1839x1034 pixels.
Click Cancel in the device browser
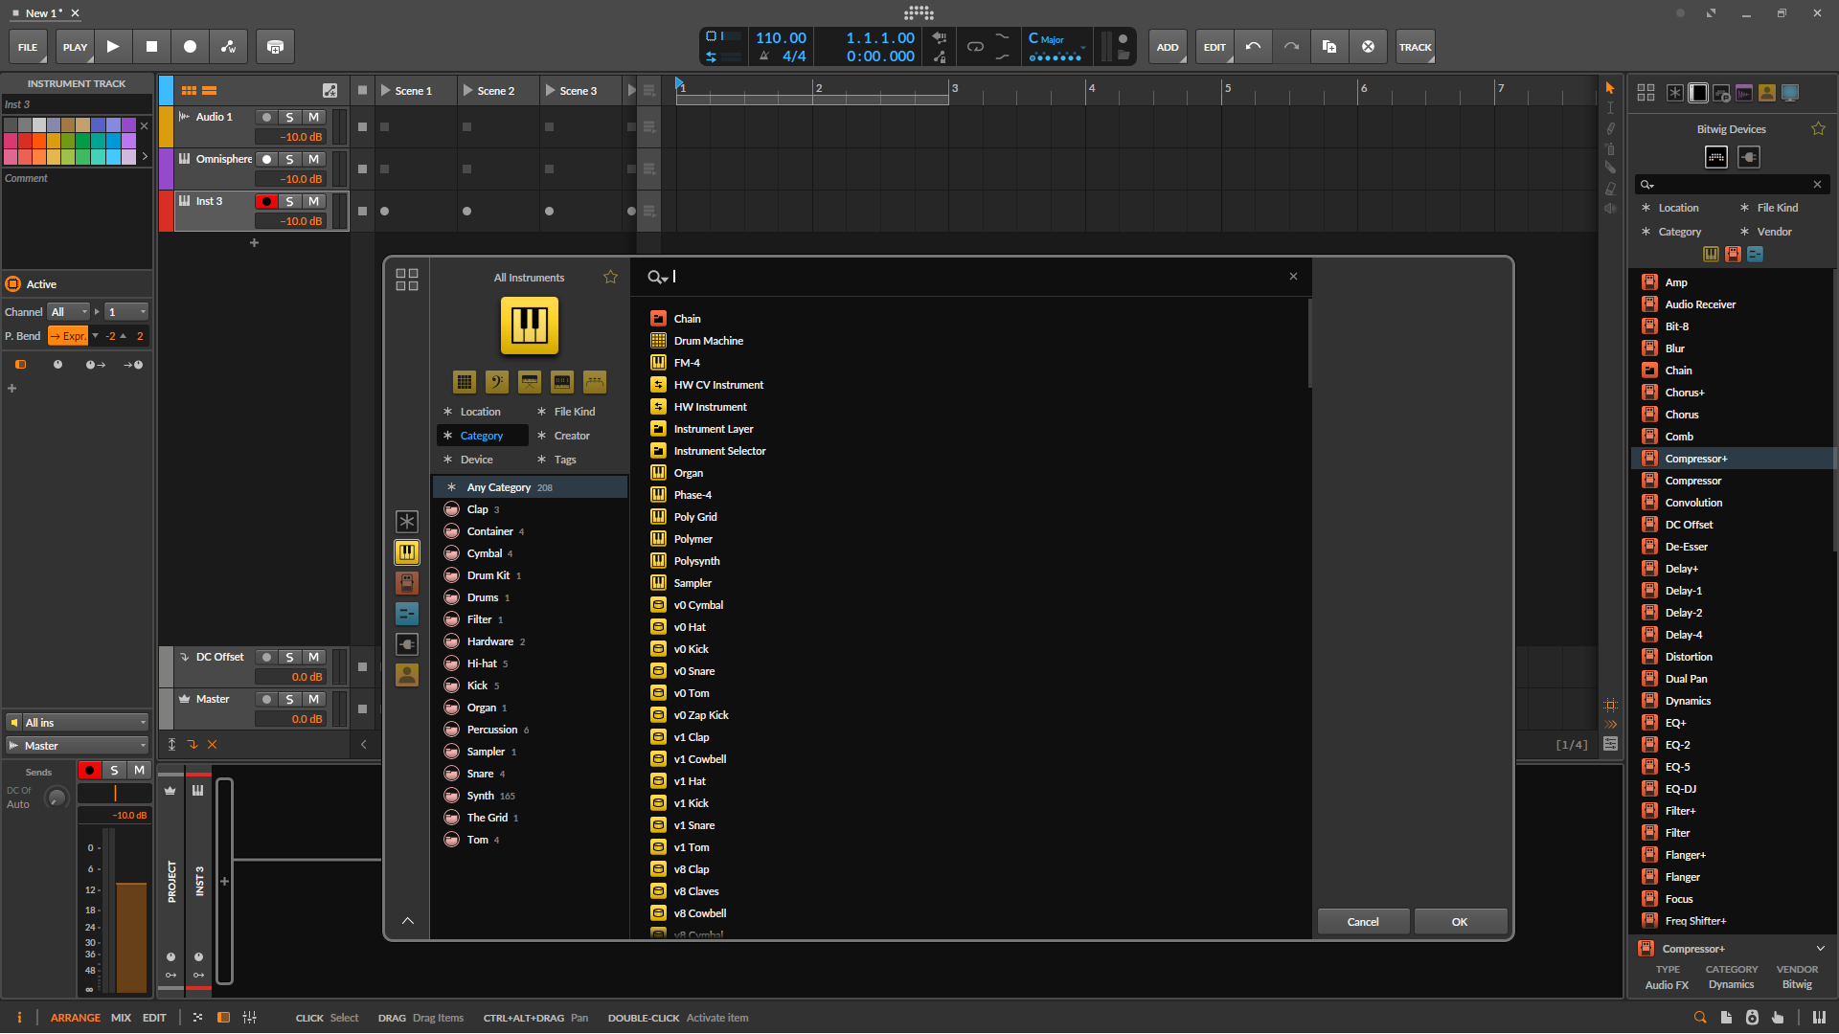tap(1362, 921)
